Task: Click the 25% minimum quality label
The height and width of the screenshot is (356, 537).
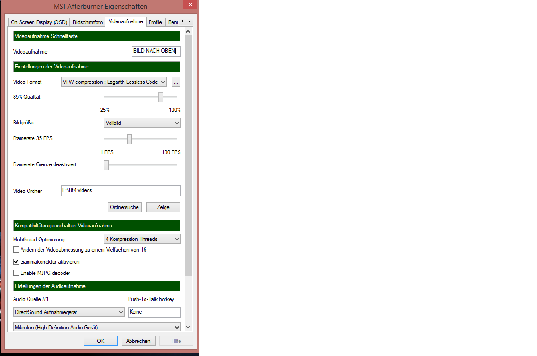Action: [105, 110]
